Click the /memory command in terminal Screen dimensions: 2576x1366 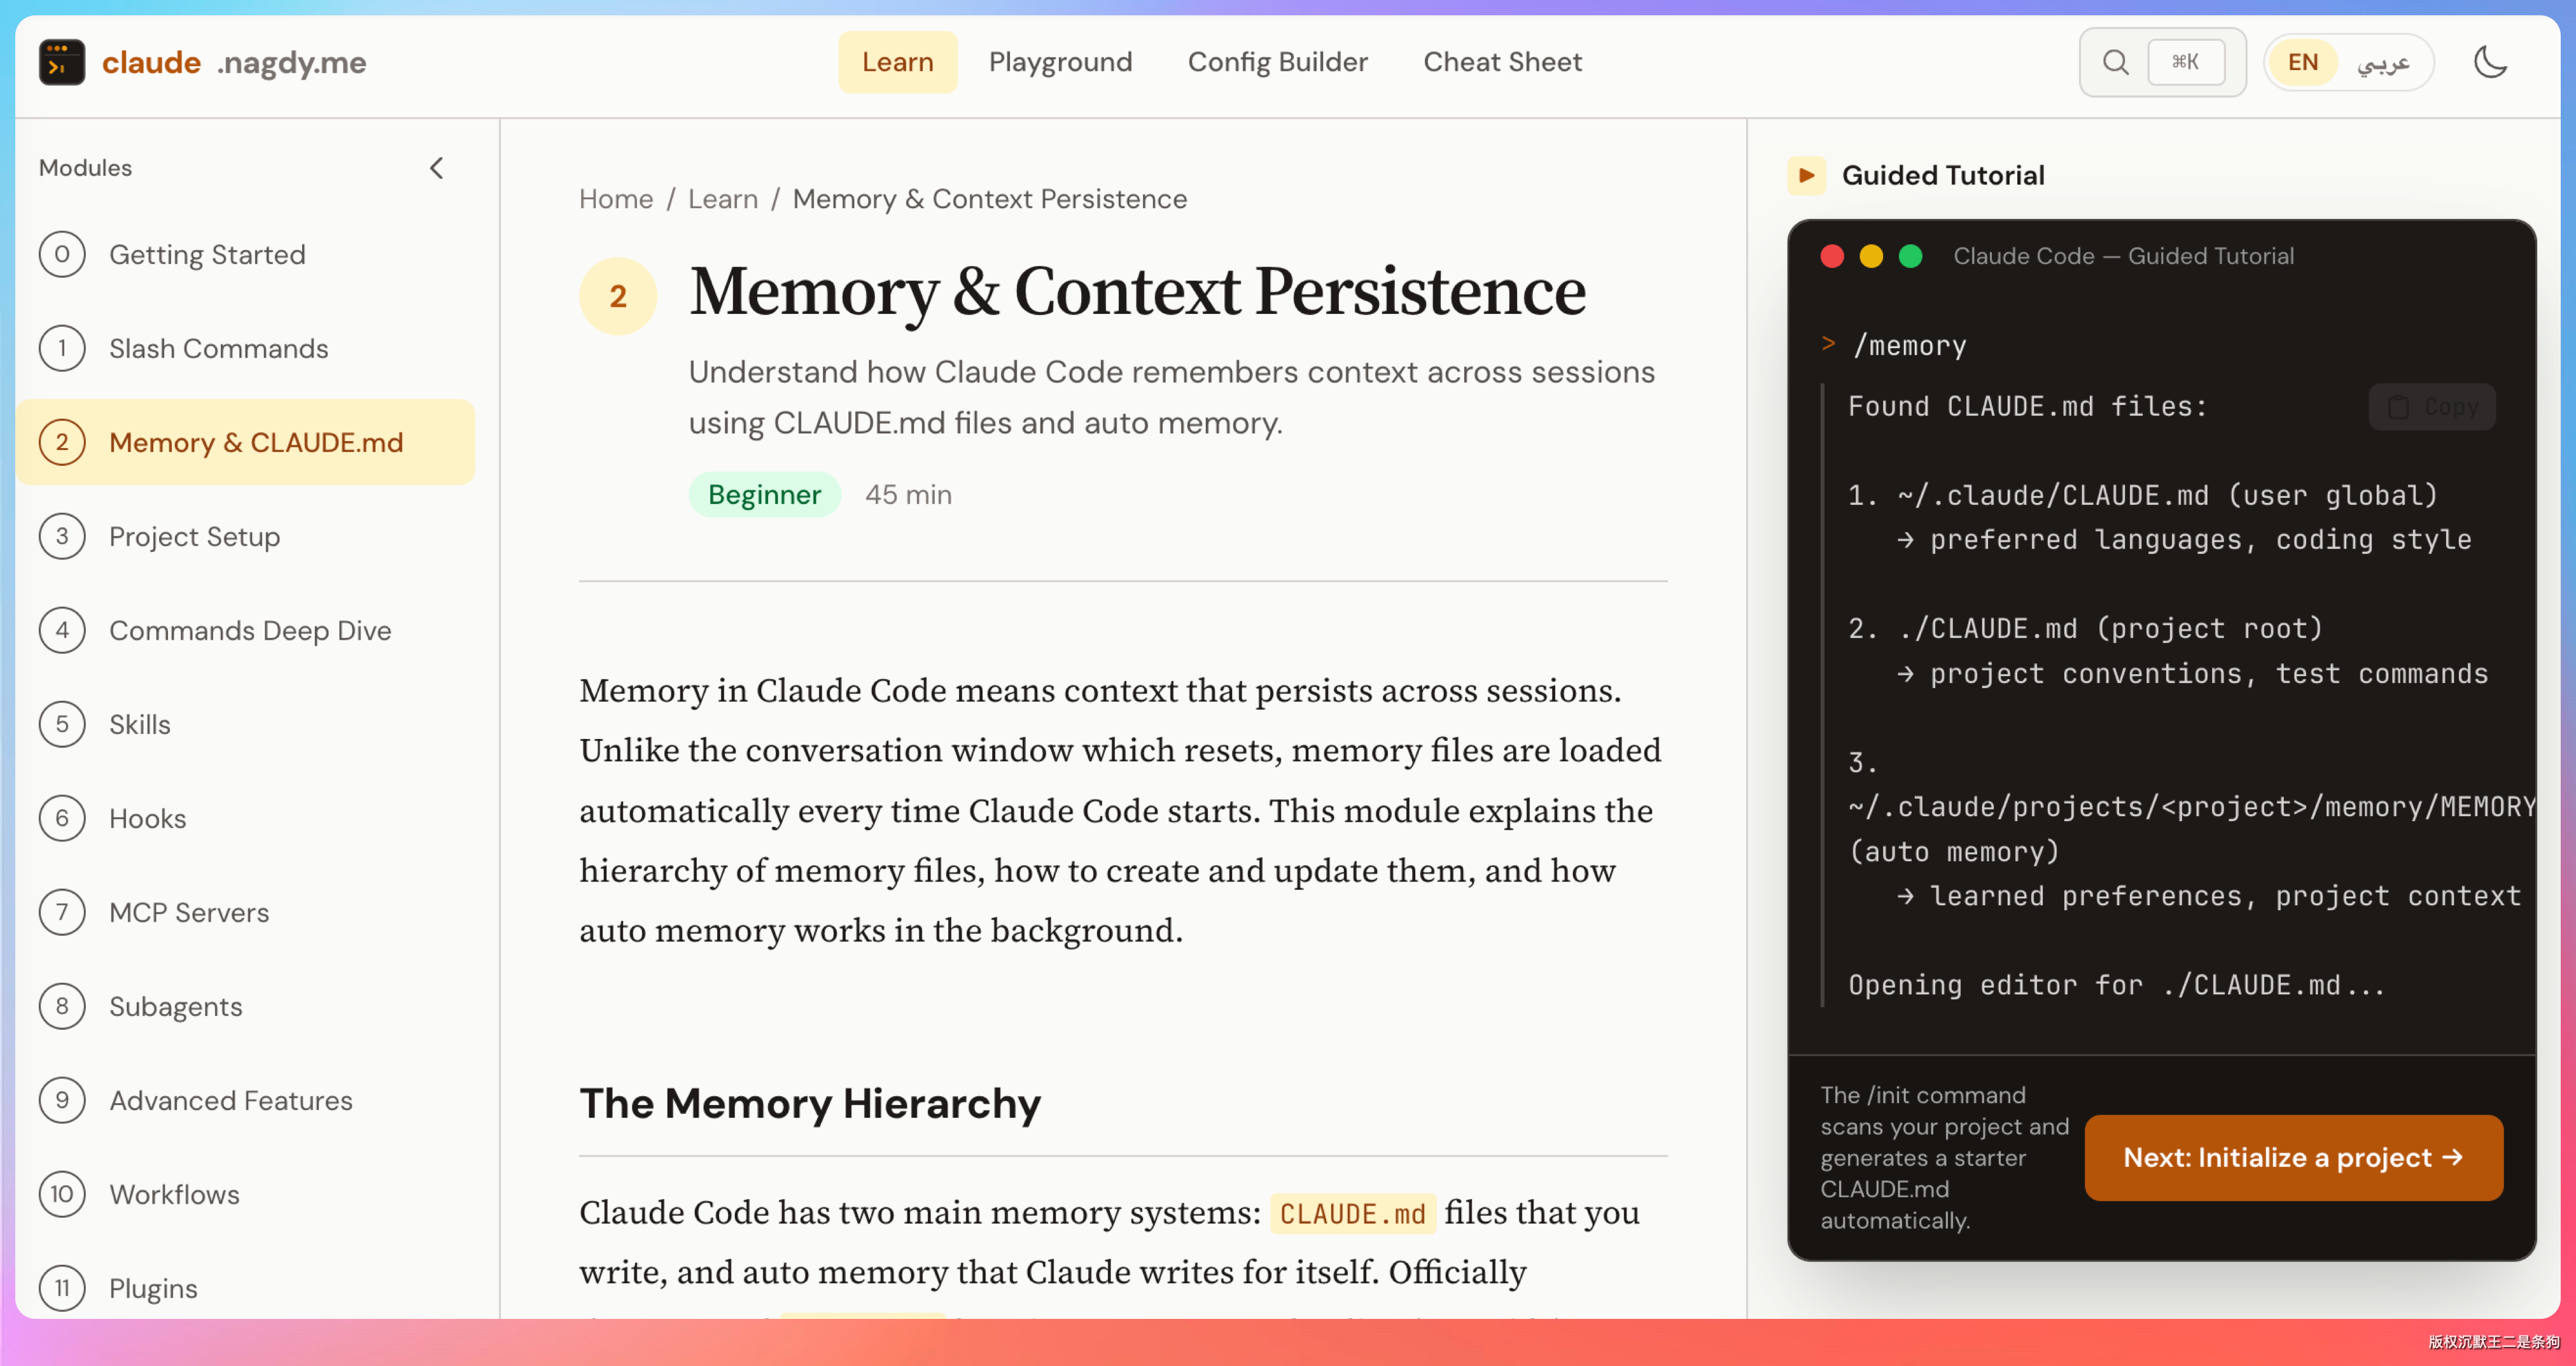[x=1909, y=345]
